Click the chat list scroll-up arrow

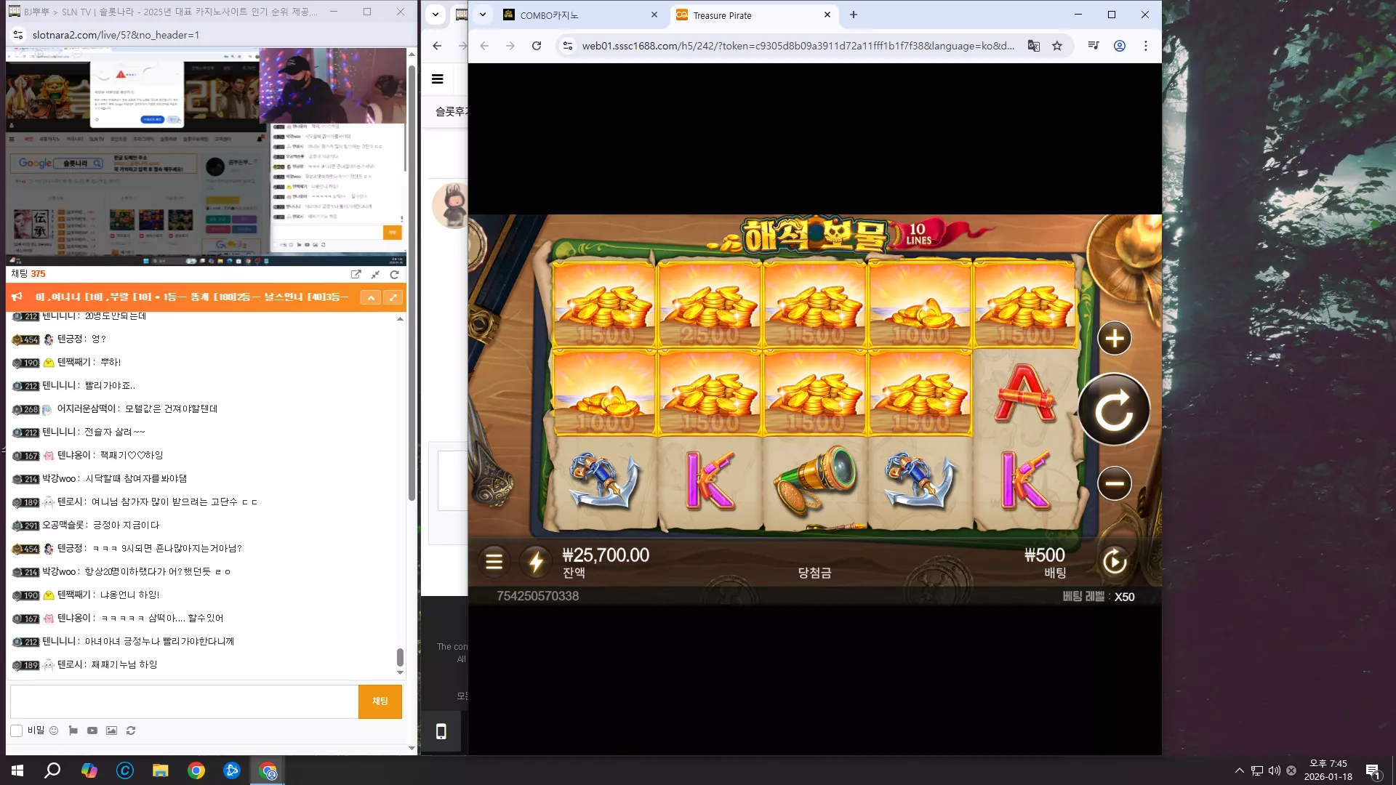tap(400, 319)
